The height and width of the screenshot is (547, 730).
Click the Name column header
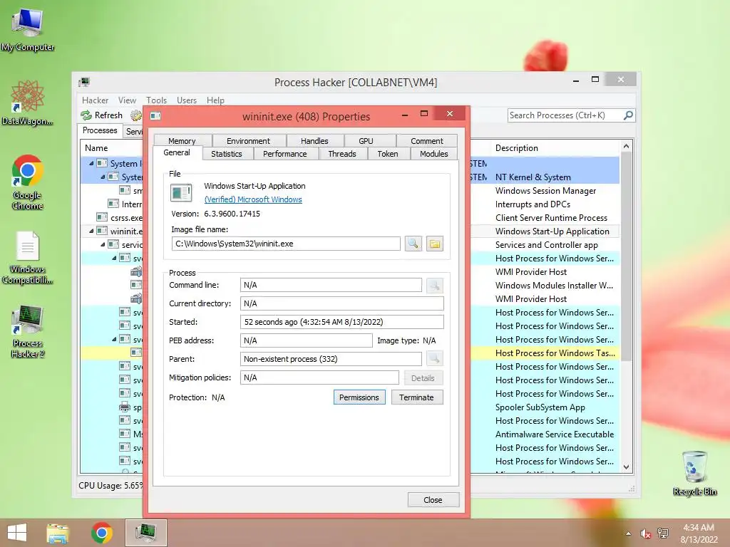point(96,148)
